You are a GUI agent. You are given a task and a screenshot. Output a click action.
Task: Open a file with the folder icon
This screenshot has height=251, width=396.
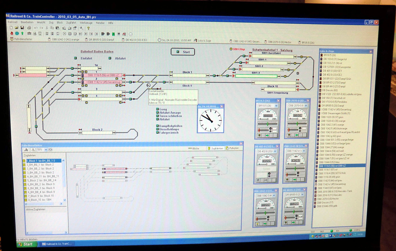pos(17,27)
